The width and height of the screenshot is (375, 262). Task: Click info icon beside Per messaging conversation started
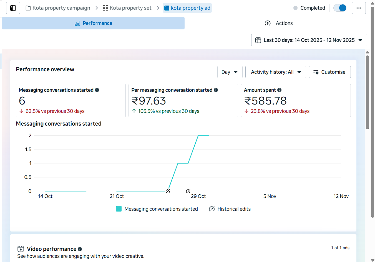point(216,90)
